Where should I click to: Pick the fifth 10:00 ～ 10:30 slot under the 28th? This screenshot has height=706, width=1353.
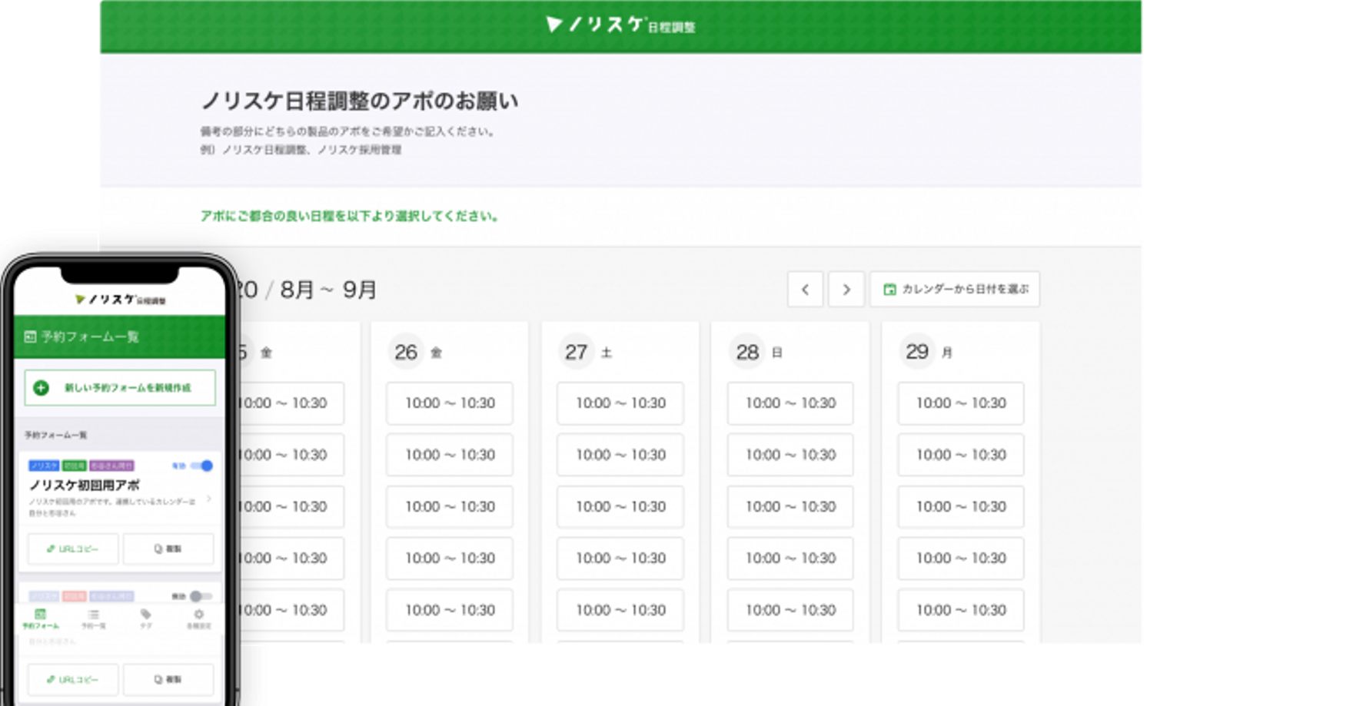[x=790, y=610]
